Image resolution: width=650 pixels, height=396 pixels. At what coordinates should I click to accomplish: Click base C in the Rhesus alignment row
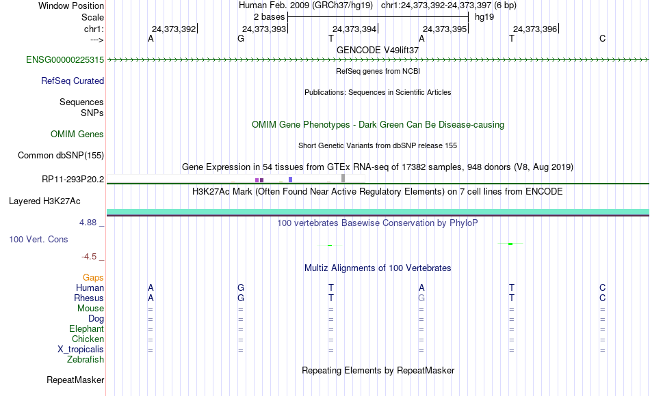602,298
